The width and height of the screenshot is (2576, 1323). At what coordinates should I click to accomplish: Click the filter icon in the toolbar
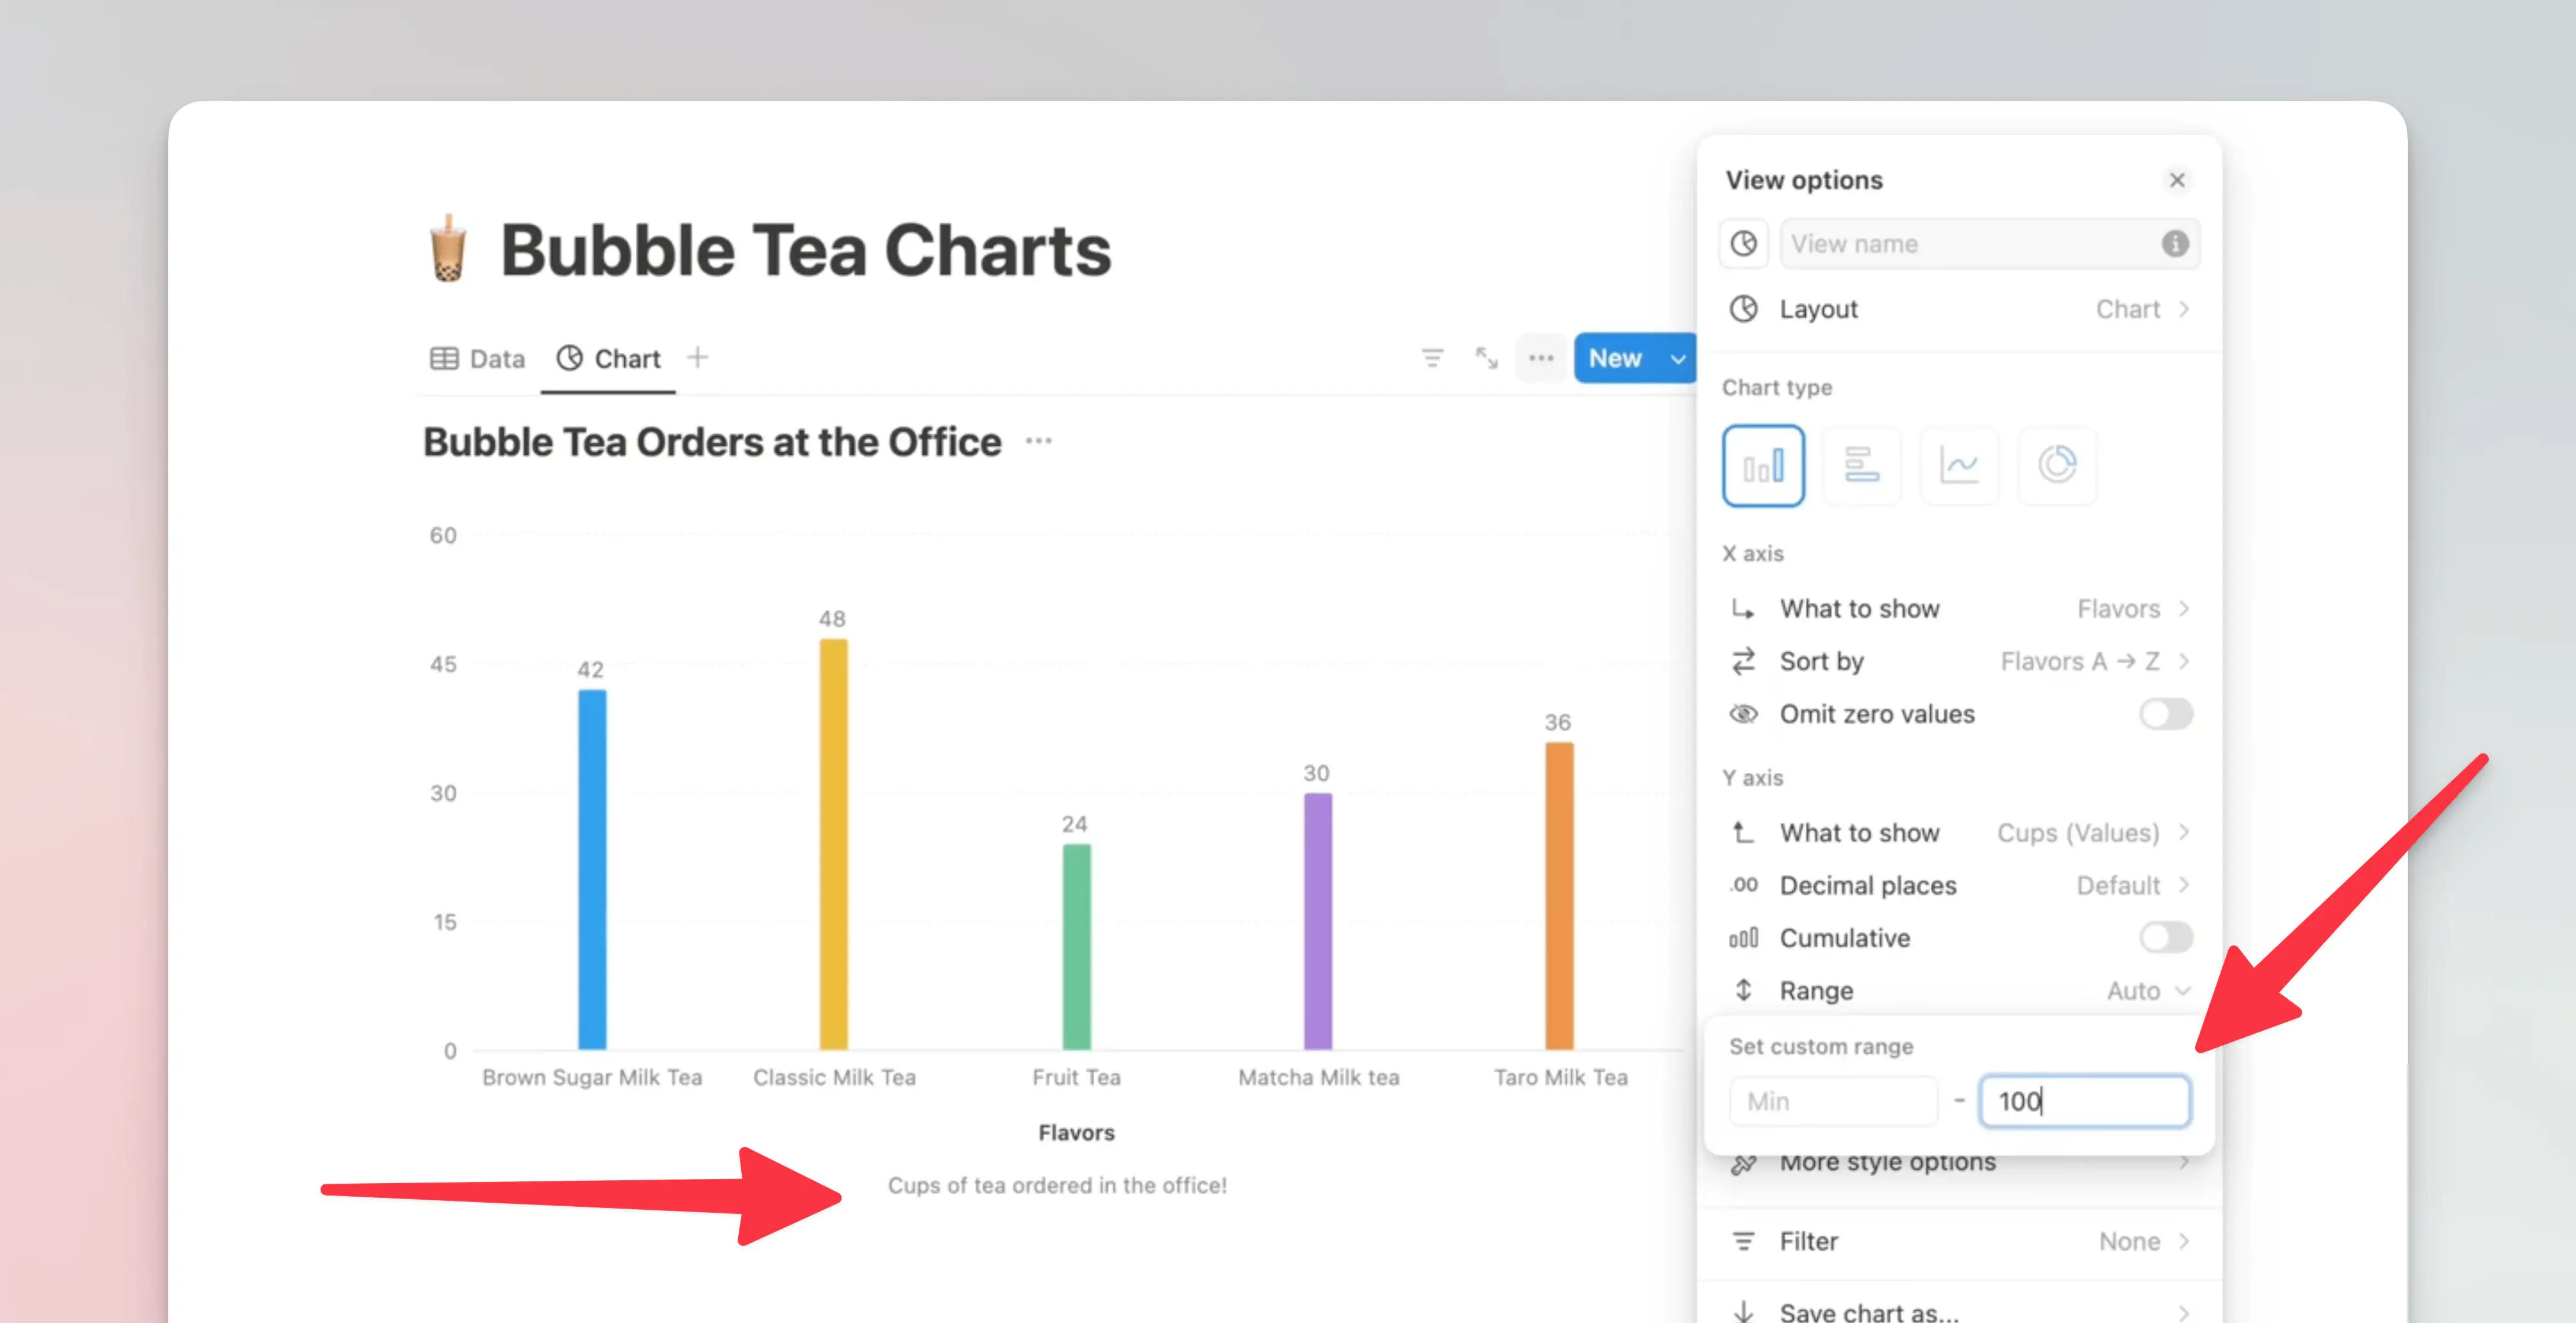pyautogui.click(x=1432, y=358)
